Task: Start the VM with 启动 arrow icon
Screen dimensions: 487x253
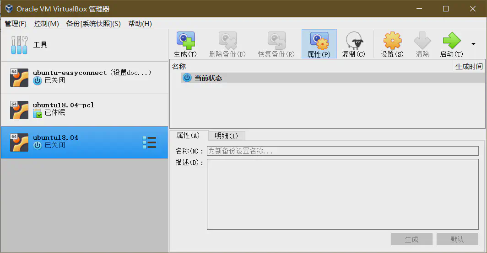Action: 451,41
